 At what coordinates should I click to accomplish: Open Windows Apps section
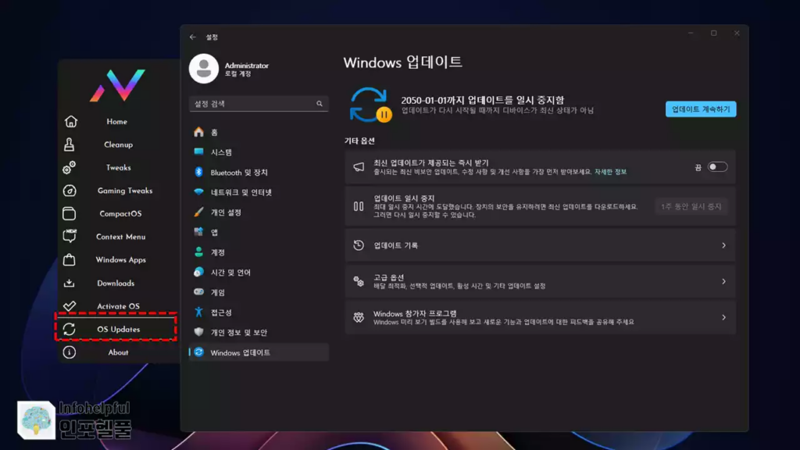[x=121, y=259]
